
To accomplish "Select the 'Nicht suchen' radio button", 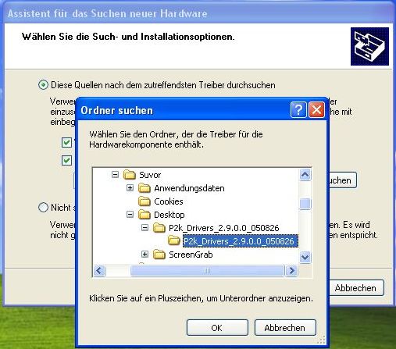I will tap(43, 208).
